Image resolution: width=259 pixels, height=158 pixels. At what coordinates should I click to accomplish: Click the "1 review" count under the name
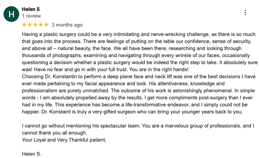pyautogui.click(x=31, y=16)
